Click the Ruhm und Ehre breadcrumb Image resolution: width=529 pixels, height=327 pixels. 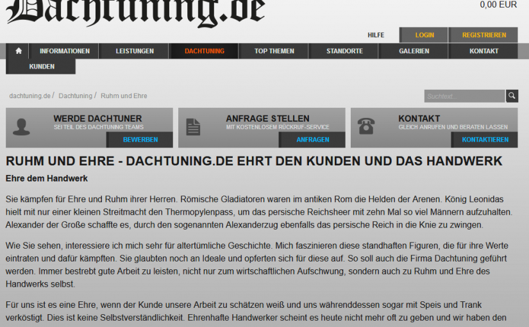[x=124, y=96]
